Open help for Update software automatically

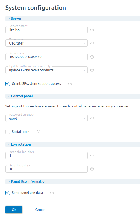pyautogui.click(x=92, y=70)
